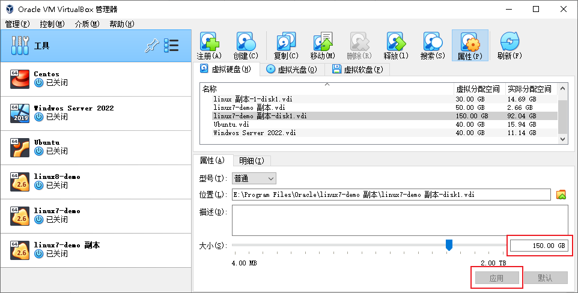The width and height of the screenshot is (578, 293).
Task: Switch to the 虚拟光盘(O) tab
Action: pos(292,69)
